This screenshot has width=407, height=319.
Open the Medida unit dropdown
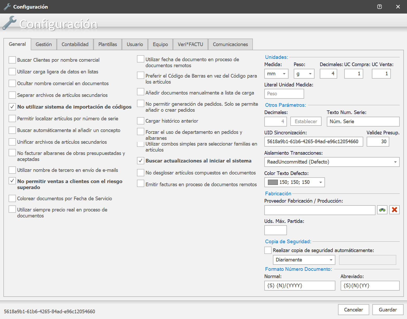click(284, 74)
